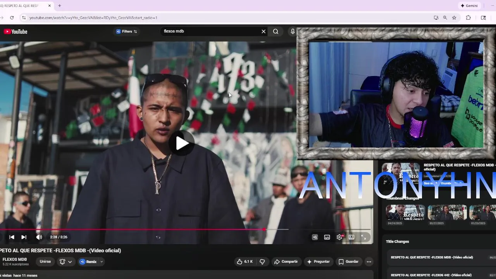Viewport: 496px width, 279px height.
Task: Like the video (6.1 K)
Action: (245, 262)
